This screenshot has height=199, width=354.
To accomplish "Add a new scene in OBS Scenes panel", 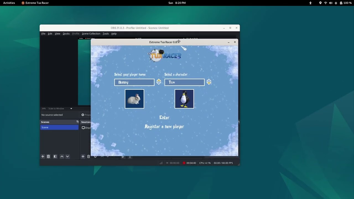I will click(43, 156).
